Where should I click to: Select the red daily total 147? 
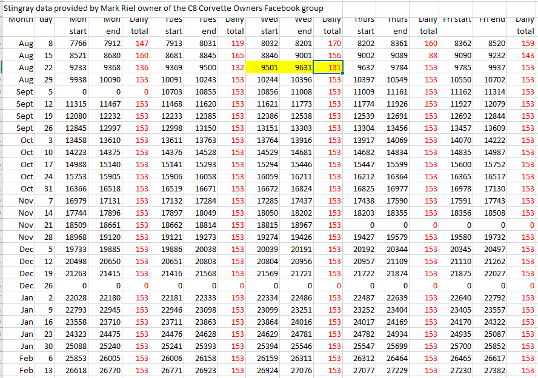coord(142,44)
